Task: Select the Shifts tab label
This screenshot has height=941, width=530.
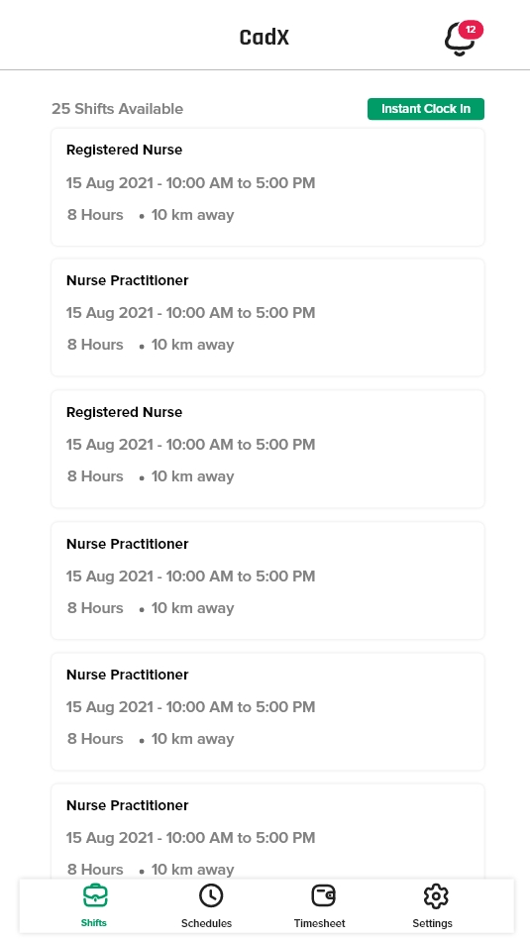Action: pos(94,923)
